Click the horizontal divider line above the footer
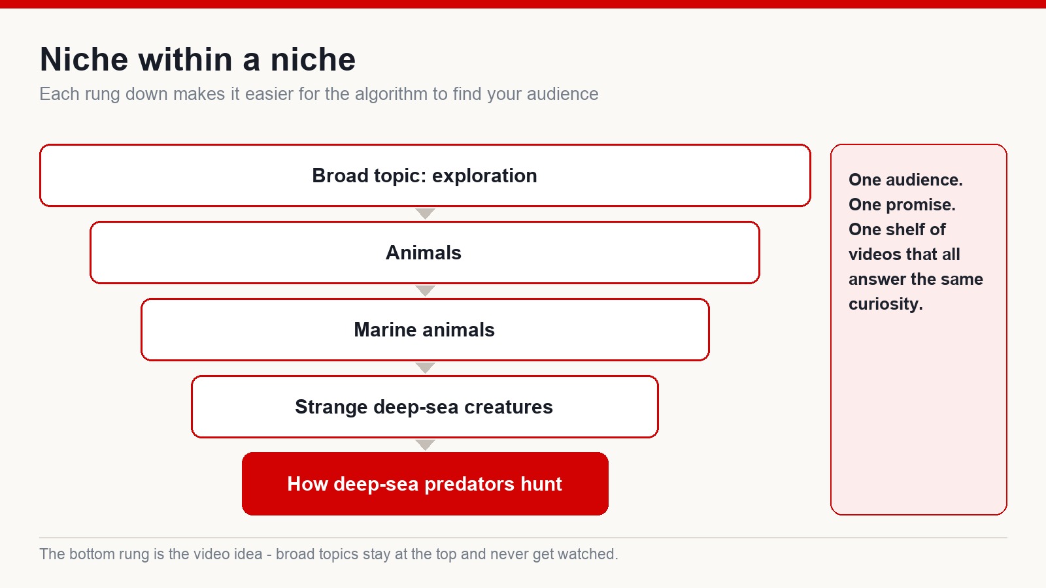Screen dimensions: 1046x588 tap(523, 538)
